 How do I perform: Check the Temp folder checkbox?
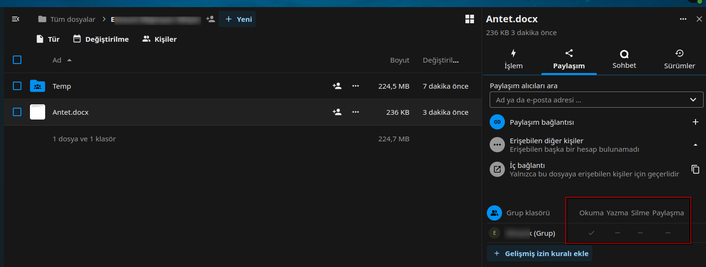click(17, 86)
